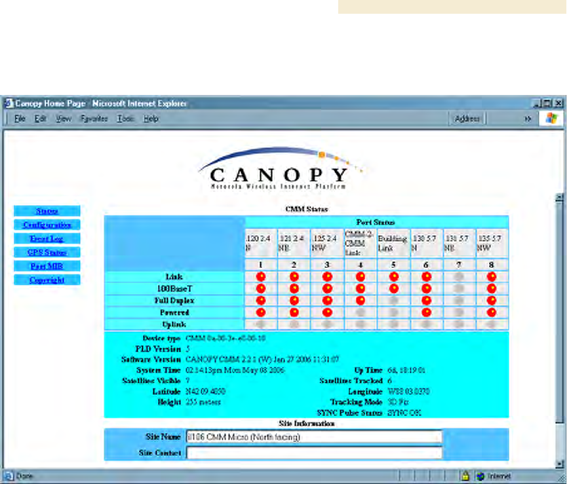Click the CMM Status heading

[x=306, y=209]
